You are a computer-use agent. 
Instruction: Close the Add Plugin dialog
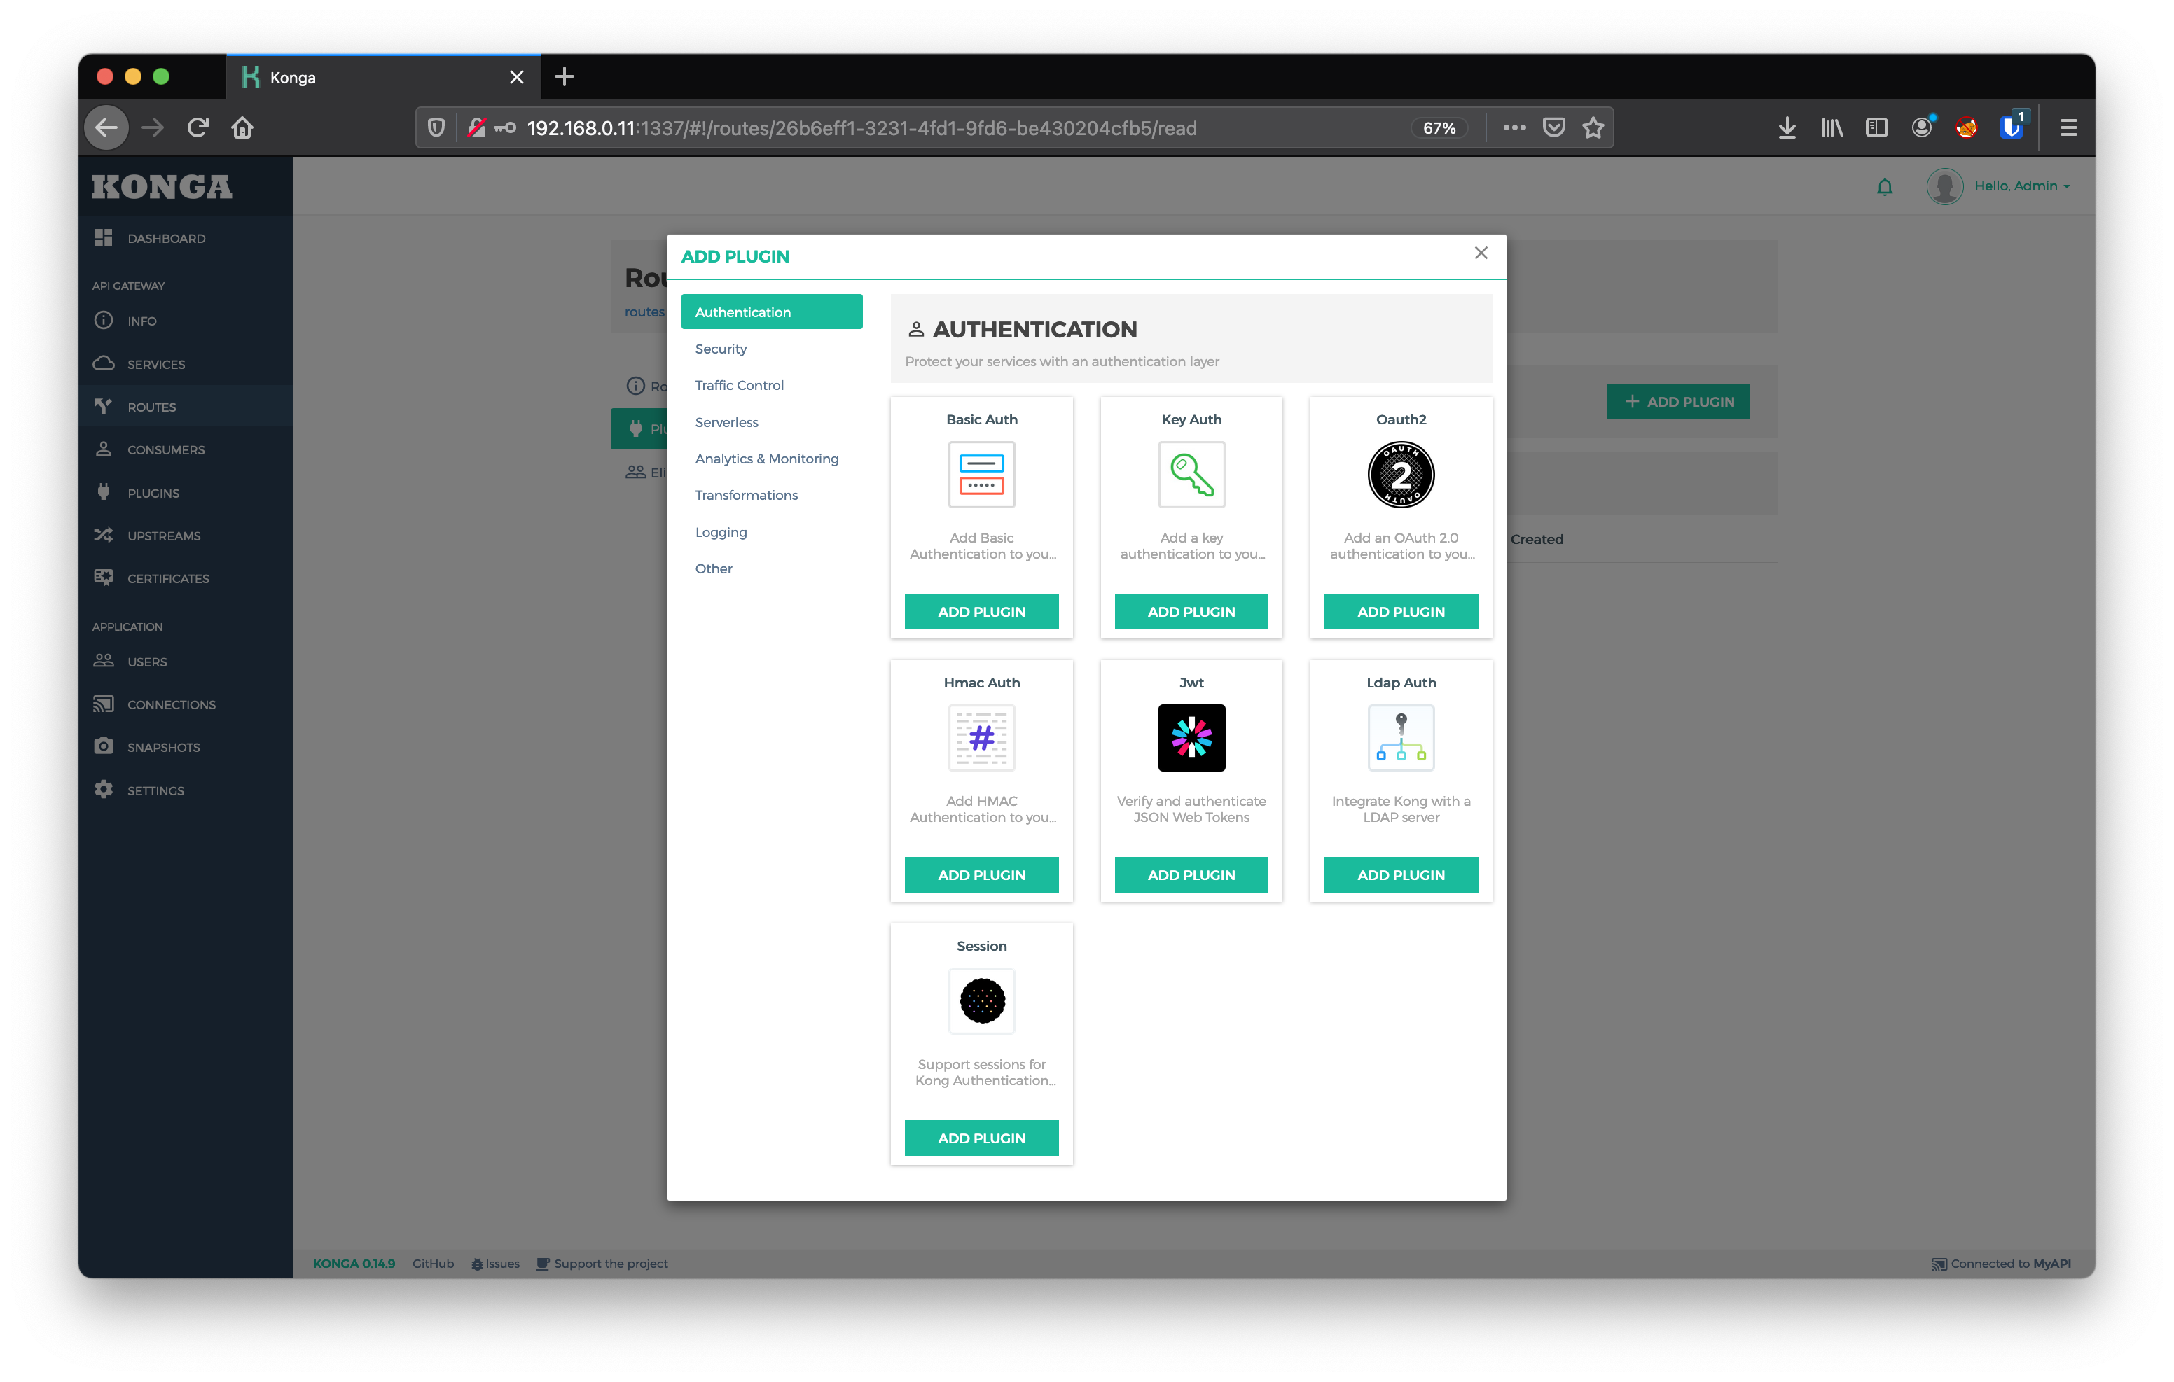tap(1481, 253)
